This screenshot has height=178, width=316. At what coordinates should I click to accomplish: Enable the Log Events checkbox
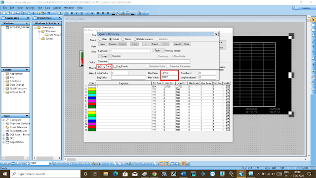[115, 66]
